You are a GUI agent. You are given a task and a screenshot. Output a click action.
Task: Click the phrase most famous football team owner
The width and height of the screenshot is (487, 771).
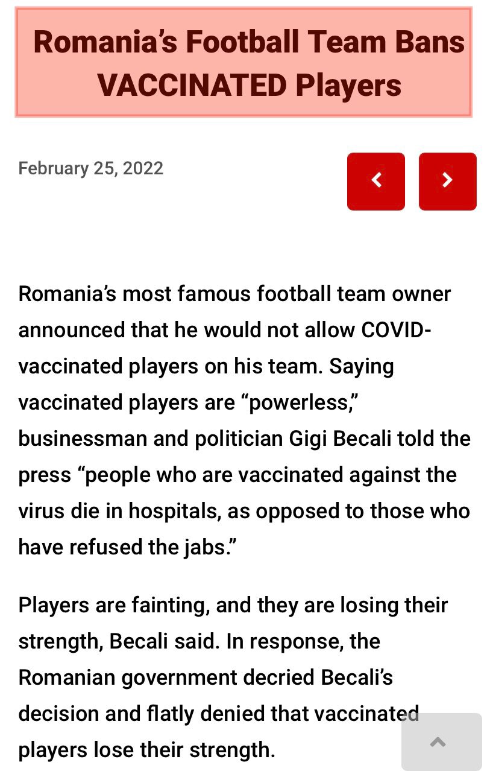[287, 294]
